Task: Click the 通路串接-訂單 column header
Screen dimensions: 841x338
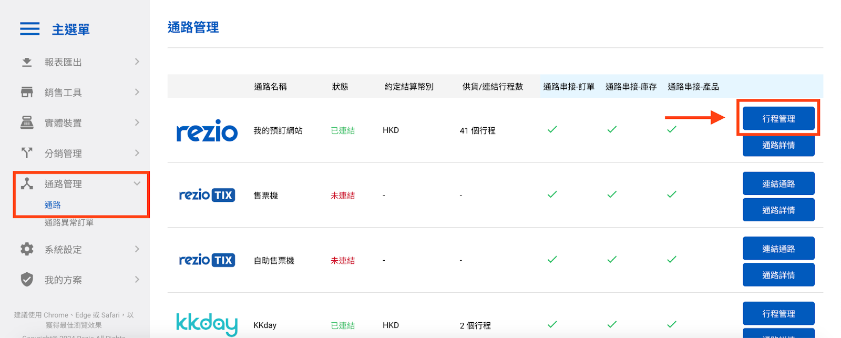Action: pyautogui.click(x=569, y=87)
